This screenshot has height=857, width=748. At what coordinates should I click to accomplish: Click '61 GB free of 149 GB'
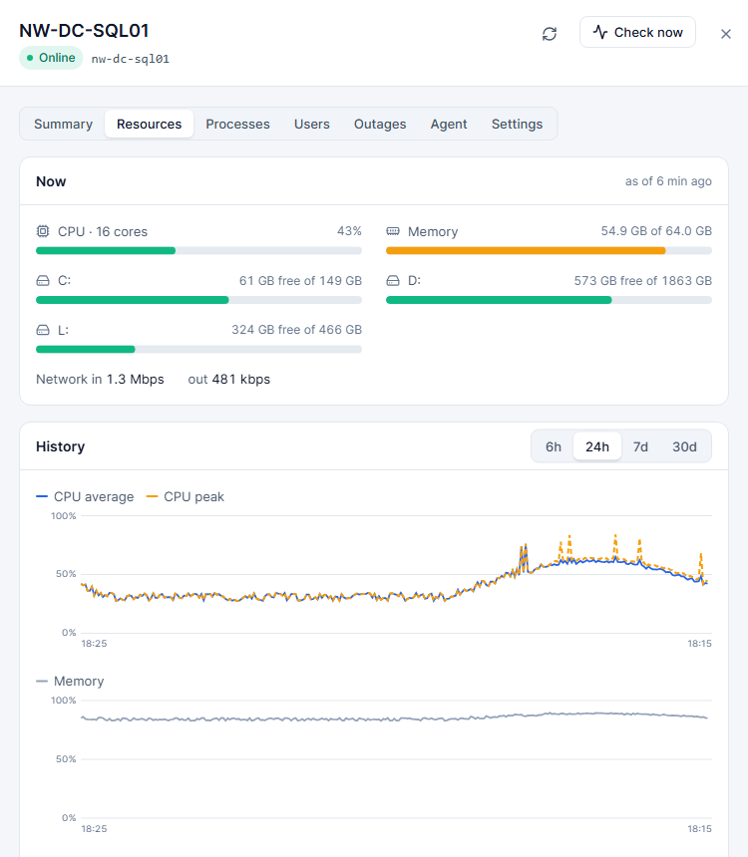tap(300, 281)
